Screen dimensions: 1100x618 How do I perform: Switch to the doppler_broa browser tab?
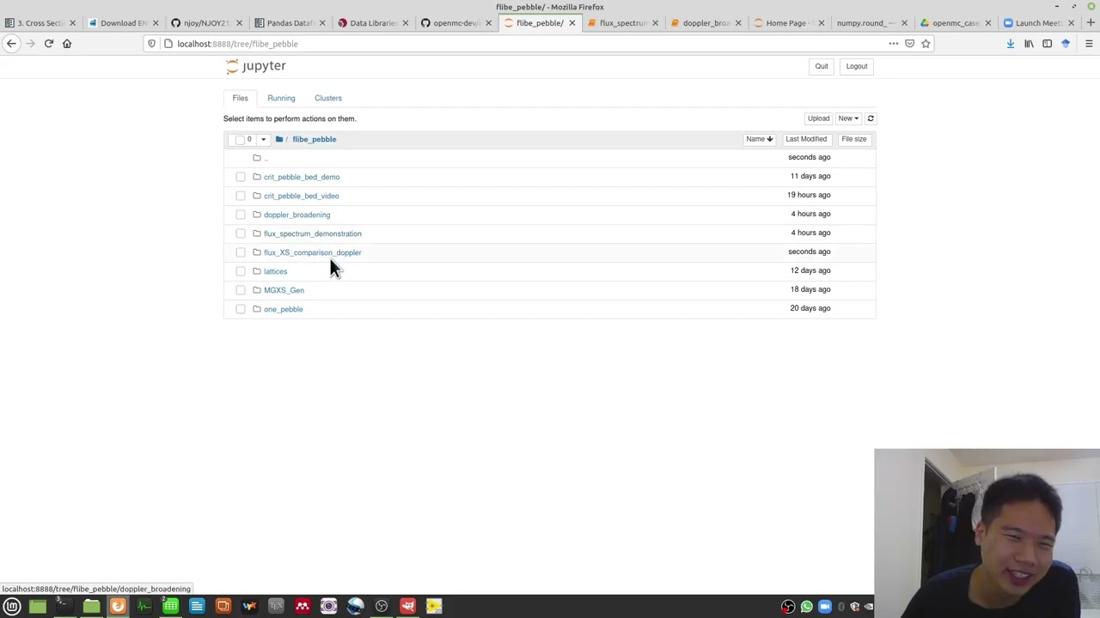click(705, 23)
